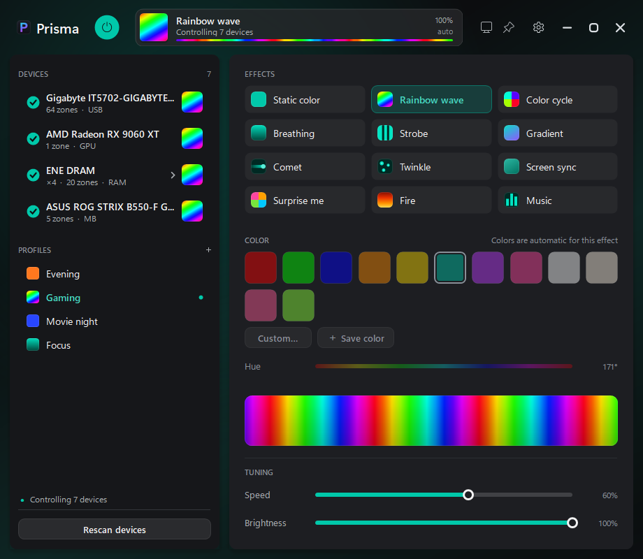643x559 pixels.
Task: Open the Custom... color picker
Action: click(278, 338)
